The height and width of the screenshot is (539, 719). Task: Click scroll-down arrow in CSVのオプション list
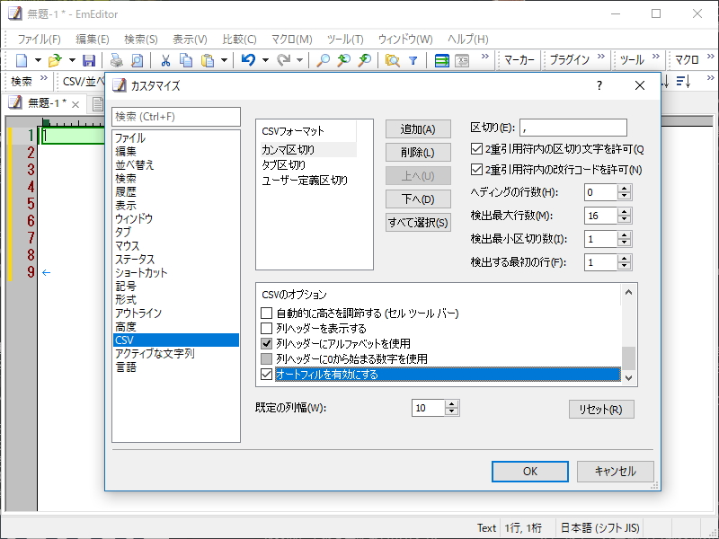628,377
